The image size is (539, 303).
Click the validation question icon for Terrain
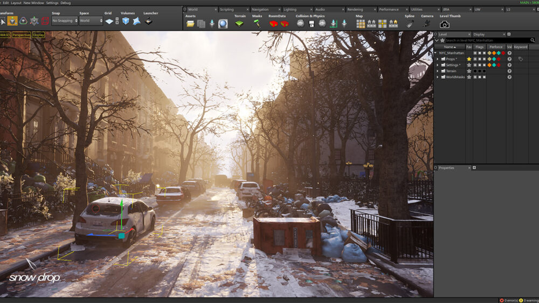tap(509, 71)
